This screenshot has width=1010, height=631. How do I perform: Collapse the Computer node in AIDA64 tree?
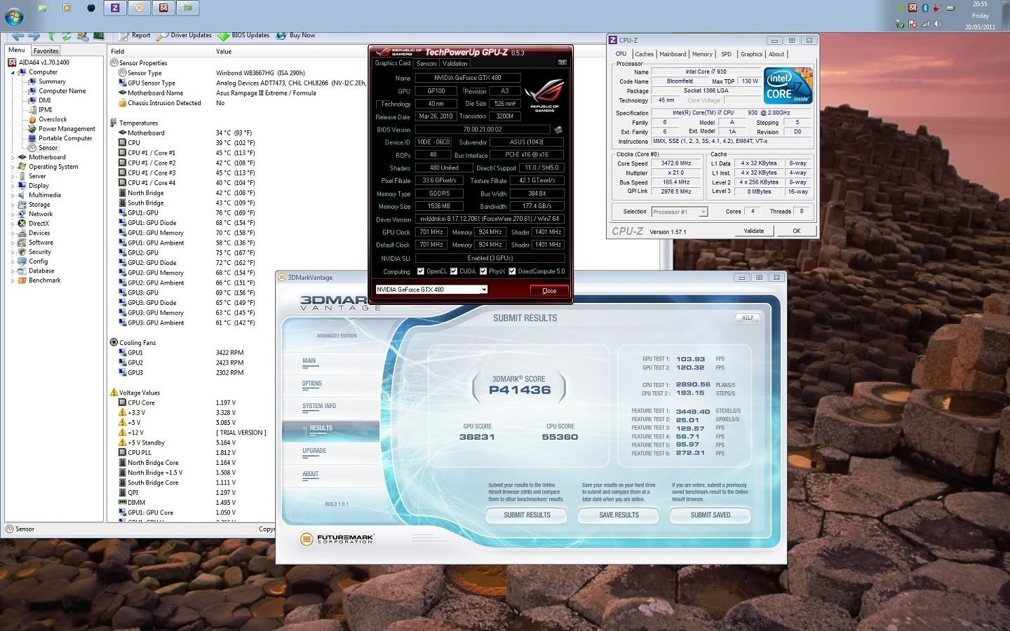[x=13, y=72]
